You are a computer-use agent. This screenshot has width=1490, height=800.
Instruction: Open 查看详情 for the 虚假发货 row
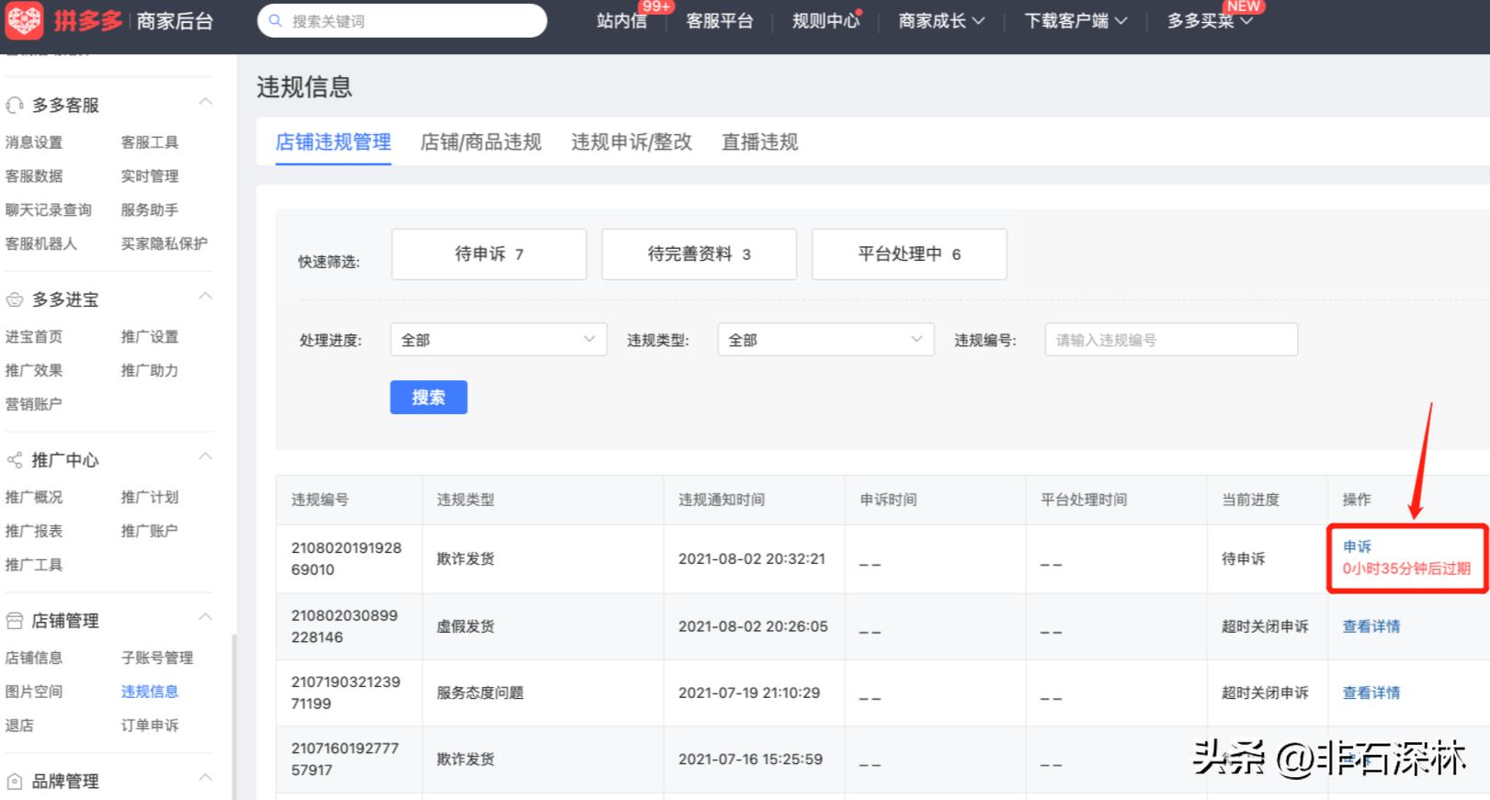(x=1371, y=626)
